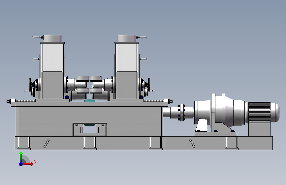The height and width of the screenshot is (185, 286).
Task: Select the teal disc beneath the rollers
Action: tap(90, 100)
